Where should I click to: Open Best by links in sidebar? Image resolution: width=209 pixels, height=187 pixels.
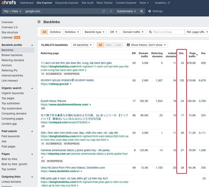coord(9,159)
